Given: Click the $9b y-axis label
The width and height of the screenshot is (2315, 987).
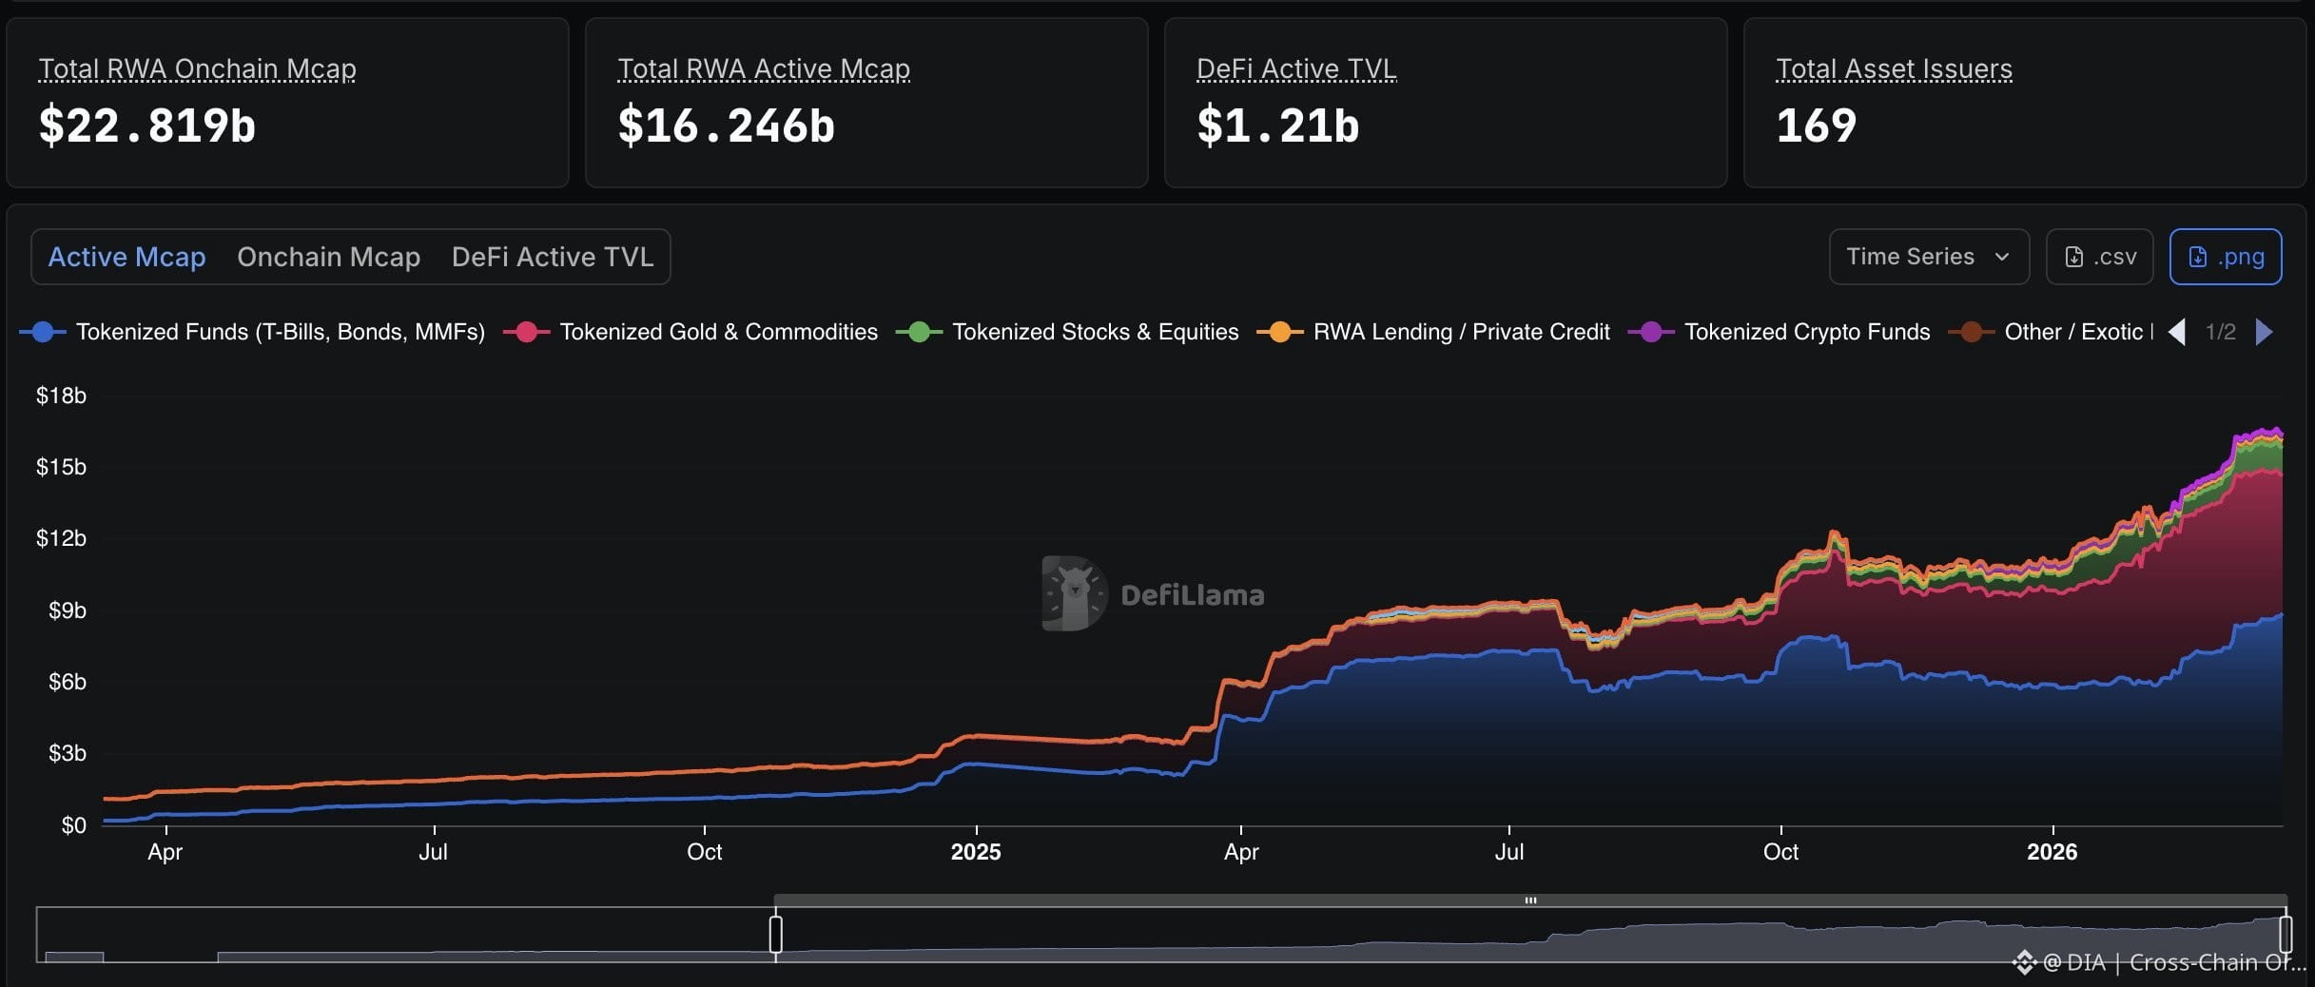Looking at the screenshot, I should (x=68, y=610).
